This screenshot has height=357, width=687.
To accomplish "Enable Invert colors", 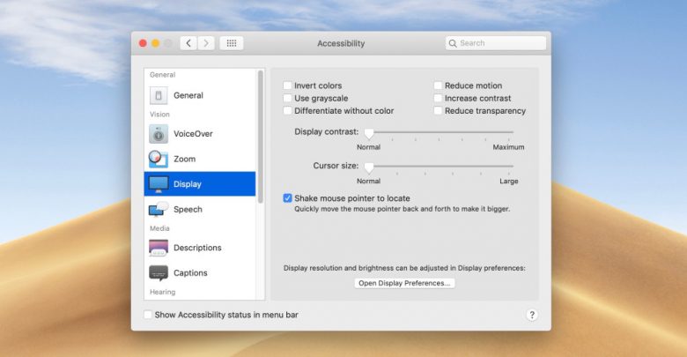I will pos(287,86).
